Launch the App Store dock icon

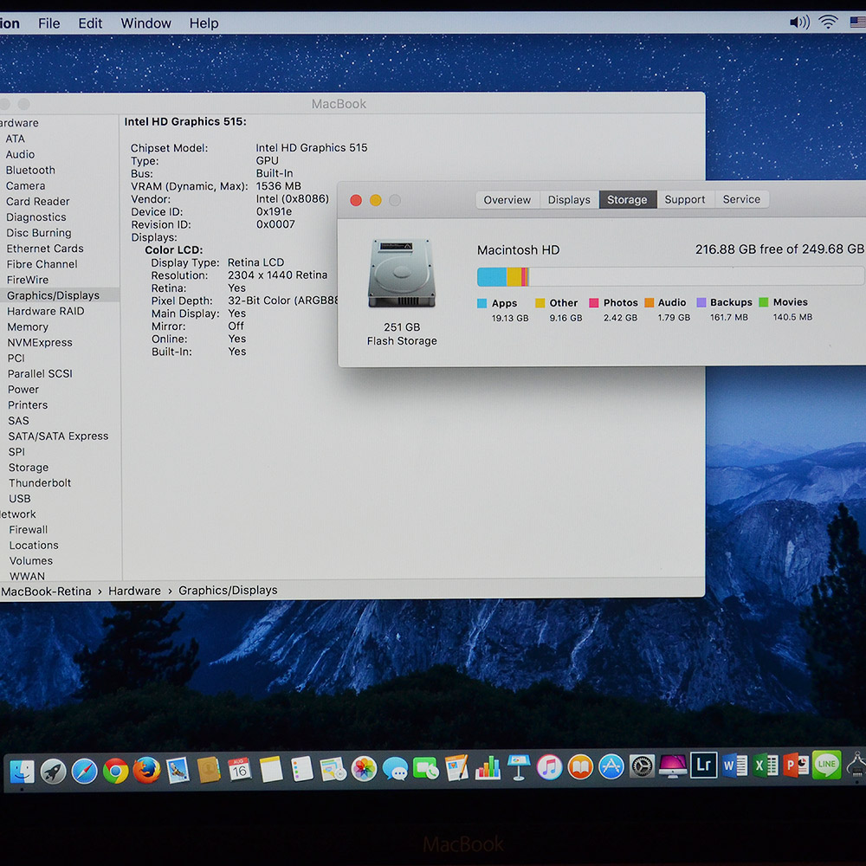pyautogui.click(x=611, y=767)
